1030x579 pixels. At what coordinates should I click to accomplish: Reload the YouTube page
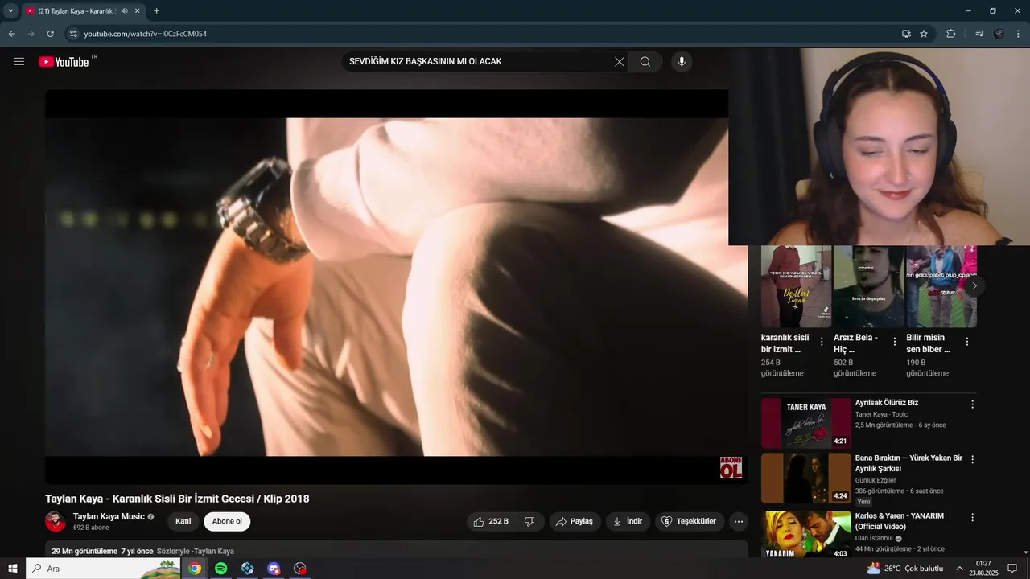coord(50,34)
